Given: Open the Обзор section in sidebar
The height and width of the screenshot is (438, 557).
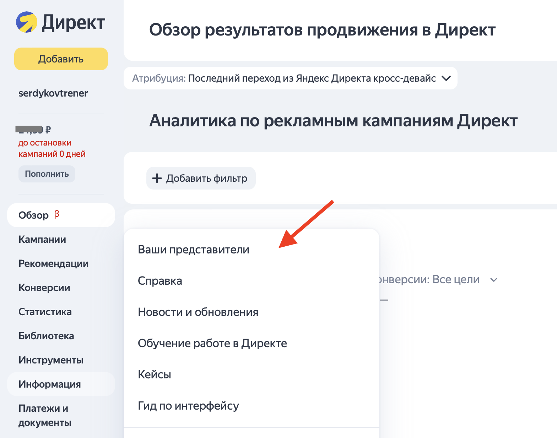Looking at the screenshot, I should pos(61,215).
